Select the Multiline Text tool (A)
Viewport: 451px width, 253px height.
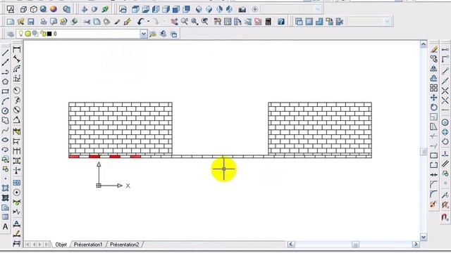[x=5, y=226]
